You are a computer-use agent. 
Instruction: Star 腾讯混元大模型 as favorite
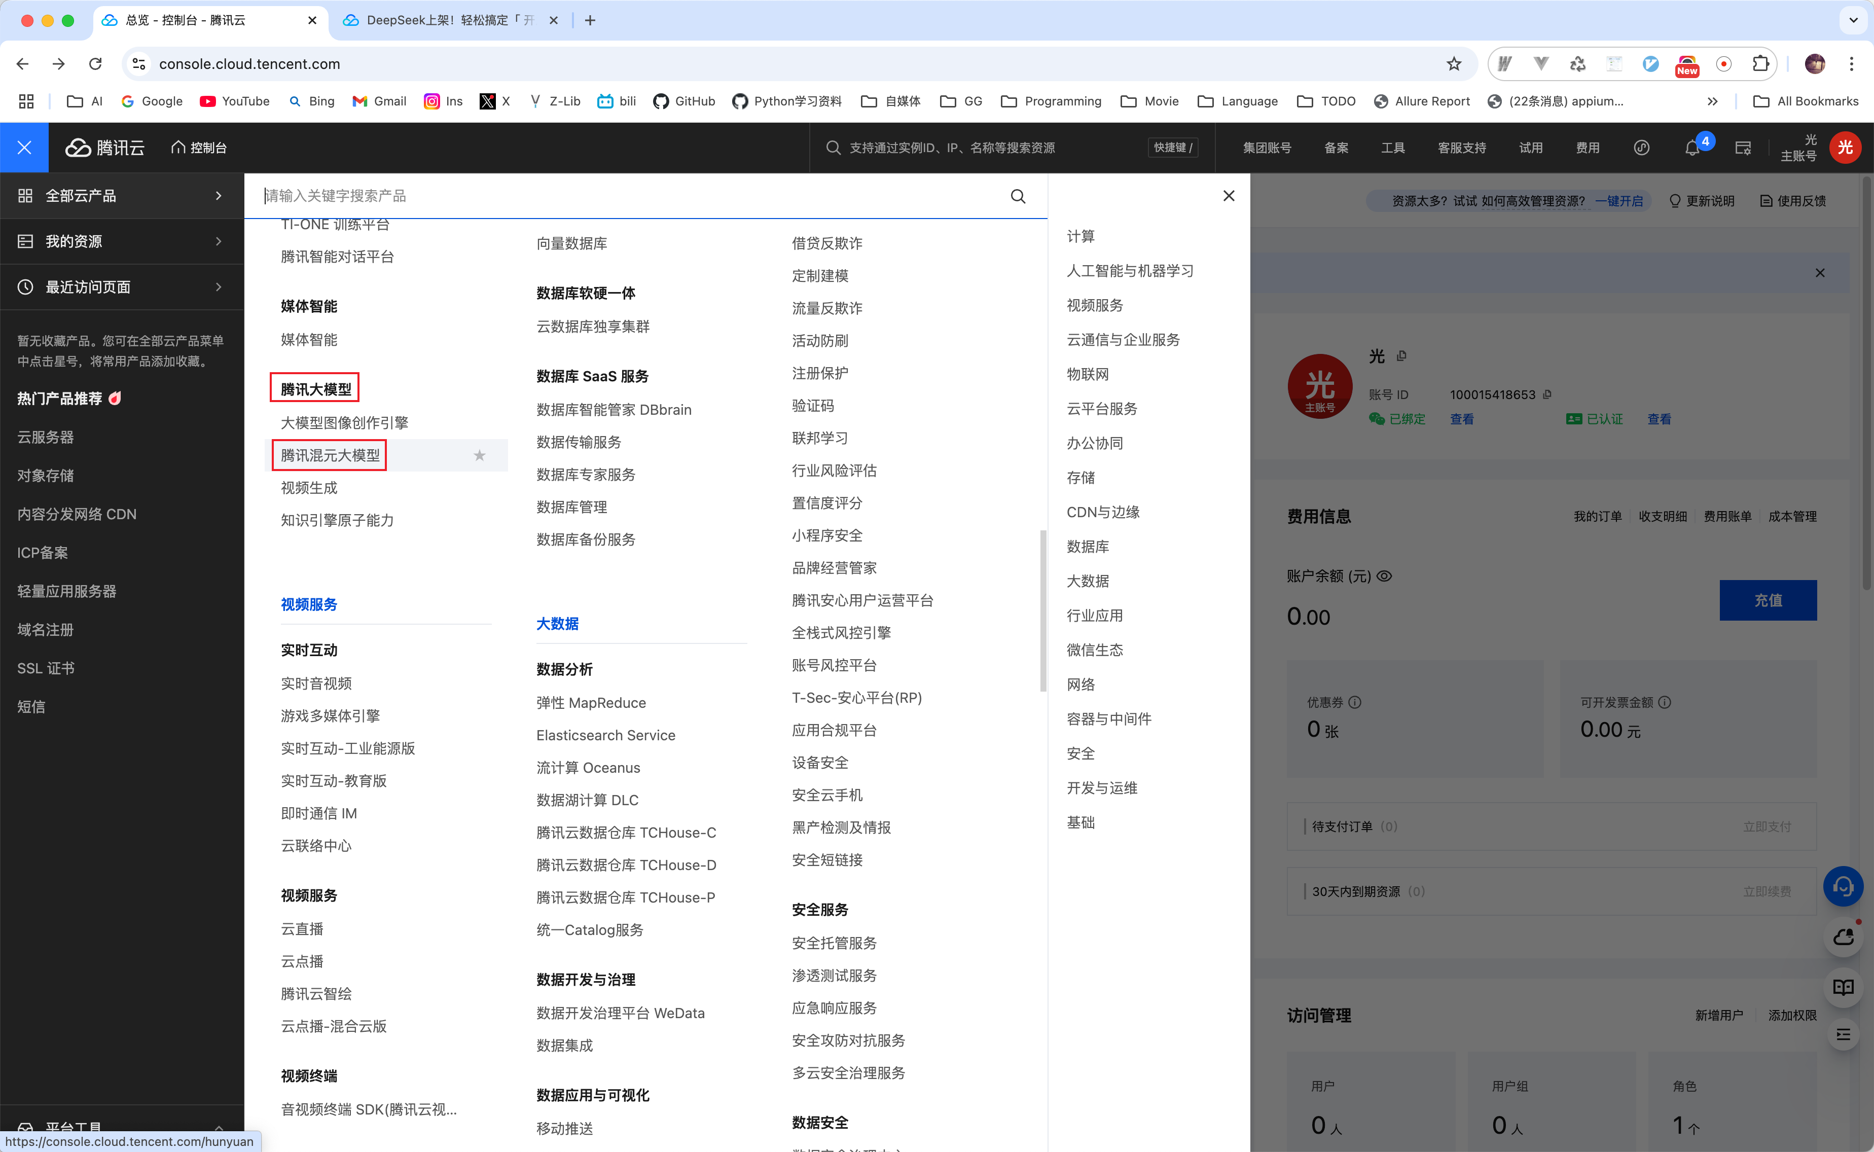pos(479,455)
